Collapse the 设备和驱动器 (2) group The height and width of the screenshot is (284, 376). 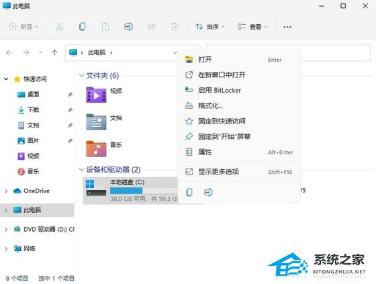point(81,170)
